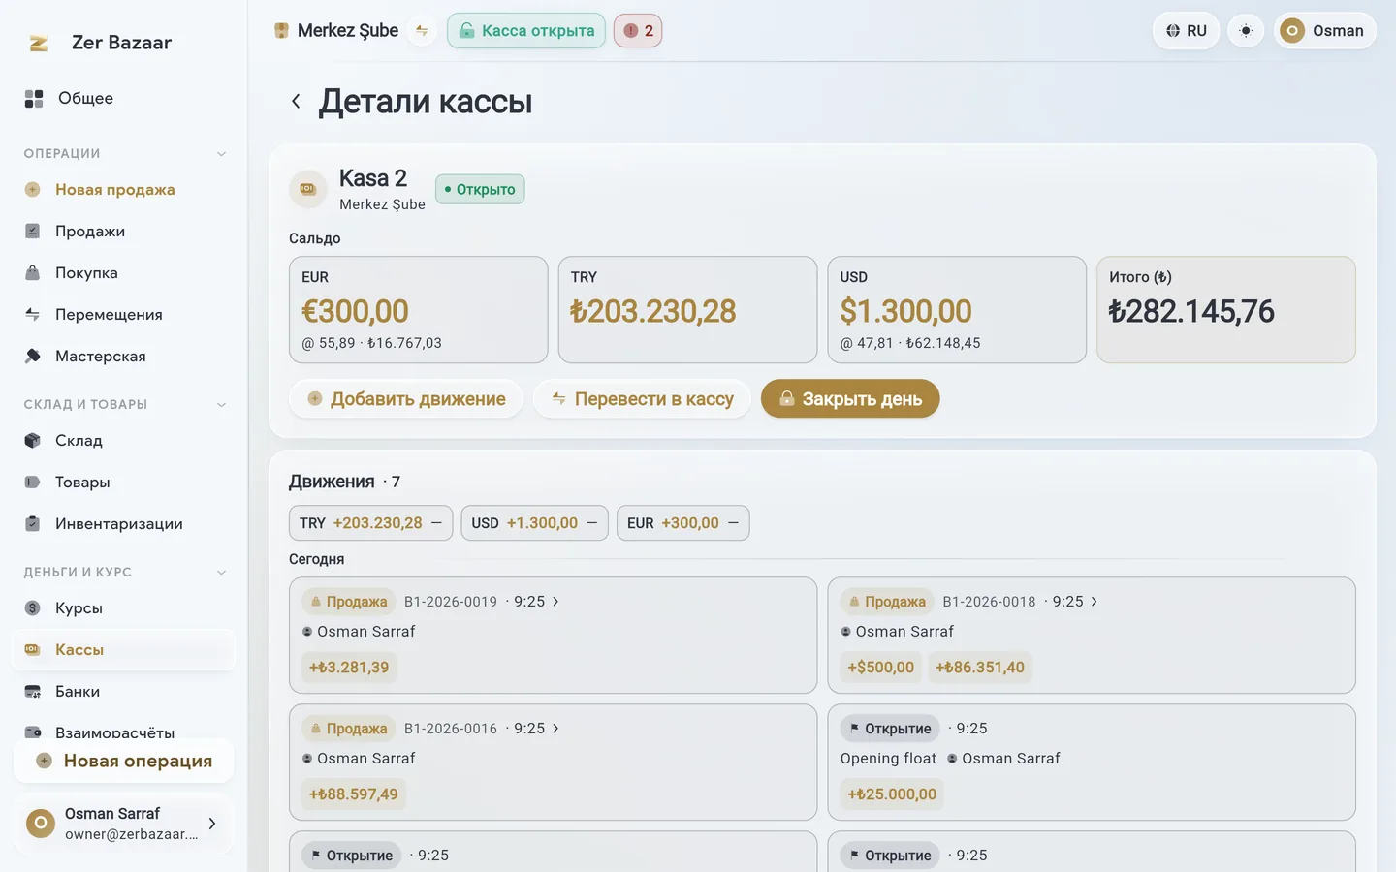The height and width of the screenshot is (872, 1396).
Task: Click the Касса открыта status button
Action: tap(526, 31)
